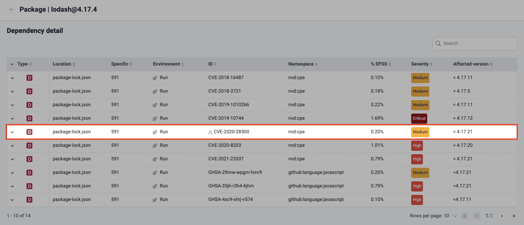Open the Rows per page dropdown
This screenshot has width=524, height=225.
click(450, 216)
